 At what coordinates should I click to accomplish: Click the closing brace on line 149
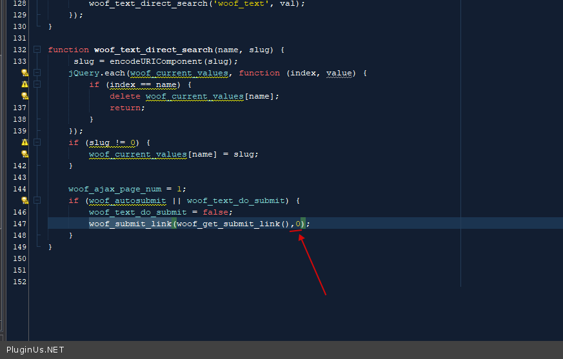50,247
